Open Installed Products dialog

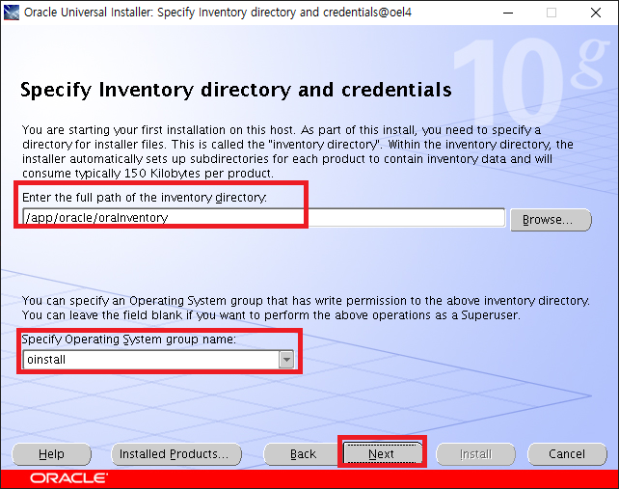coord(176,454)
